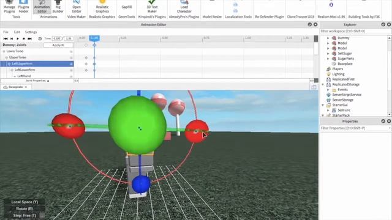Viewport: 392px width, 220px height.
Task: Open the Video Maker Open Editor
Action: pos(77,7)
